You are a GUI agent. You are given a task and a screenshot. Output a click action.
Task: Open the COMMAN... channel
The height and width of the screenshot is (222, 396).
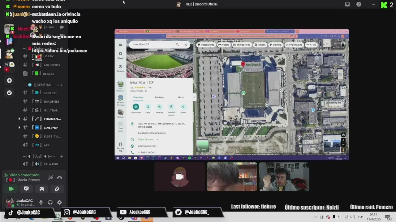(43, 119)
